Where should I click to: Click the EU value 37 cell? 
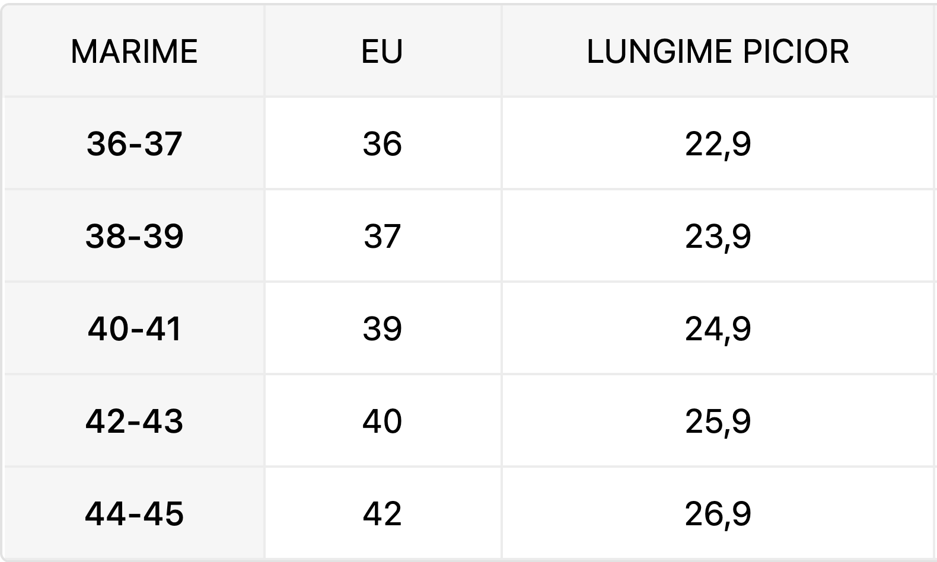tap(383, 236)
